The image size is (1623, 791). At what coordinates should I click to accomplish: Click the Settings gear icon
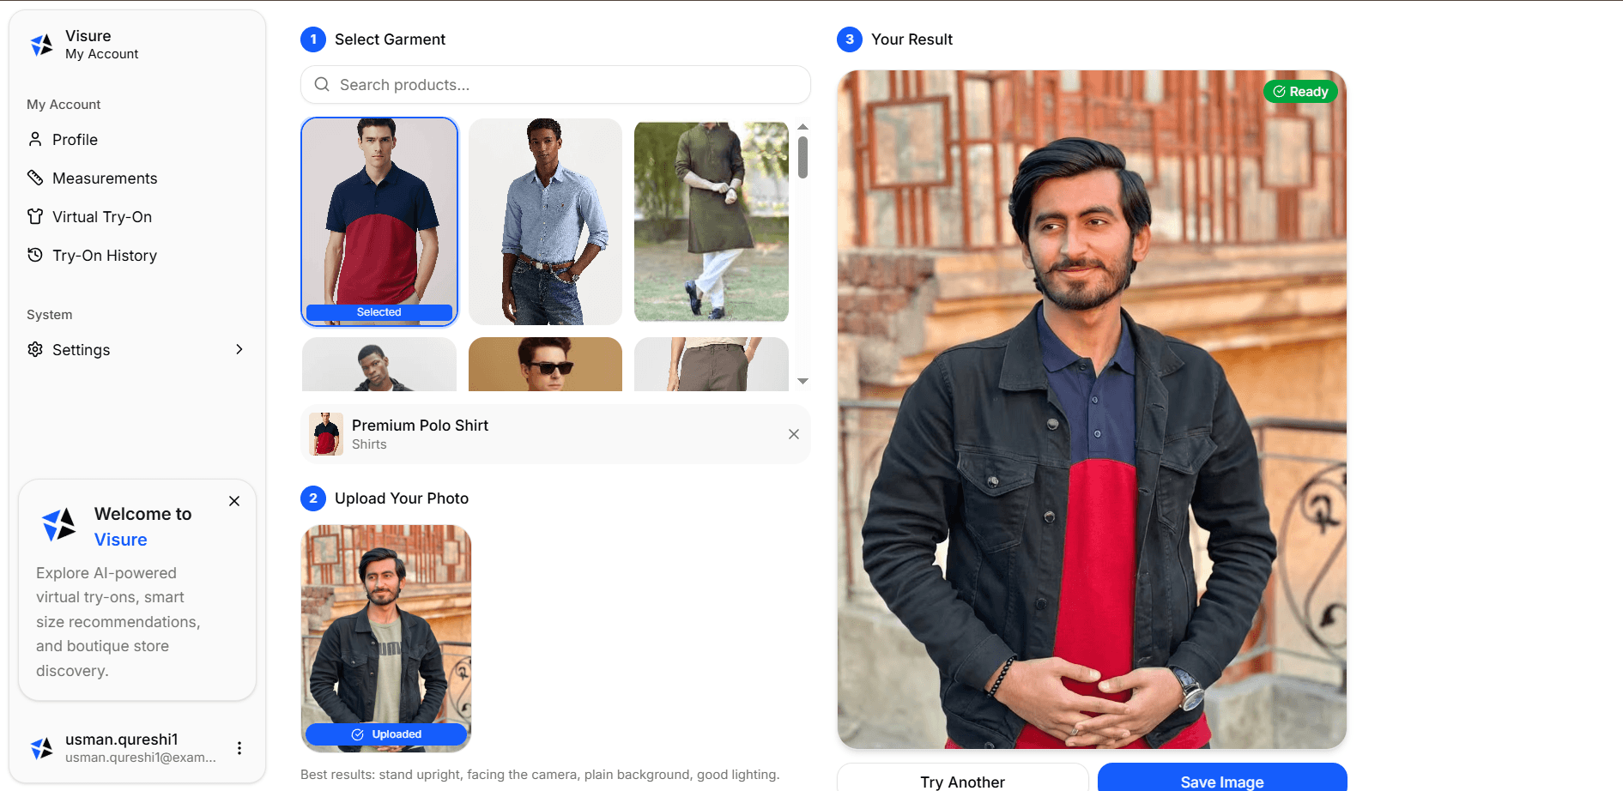(35, 350)
